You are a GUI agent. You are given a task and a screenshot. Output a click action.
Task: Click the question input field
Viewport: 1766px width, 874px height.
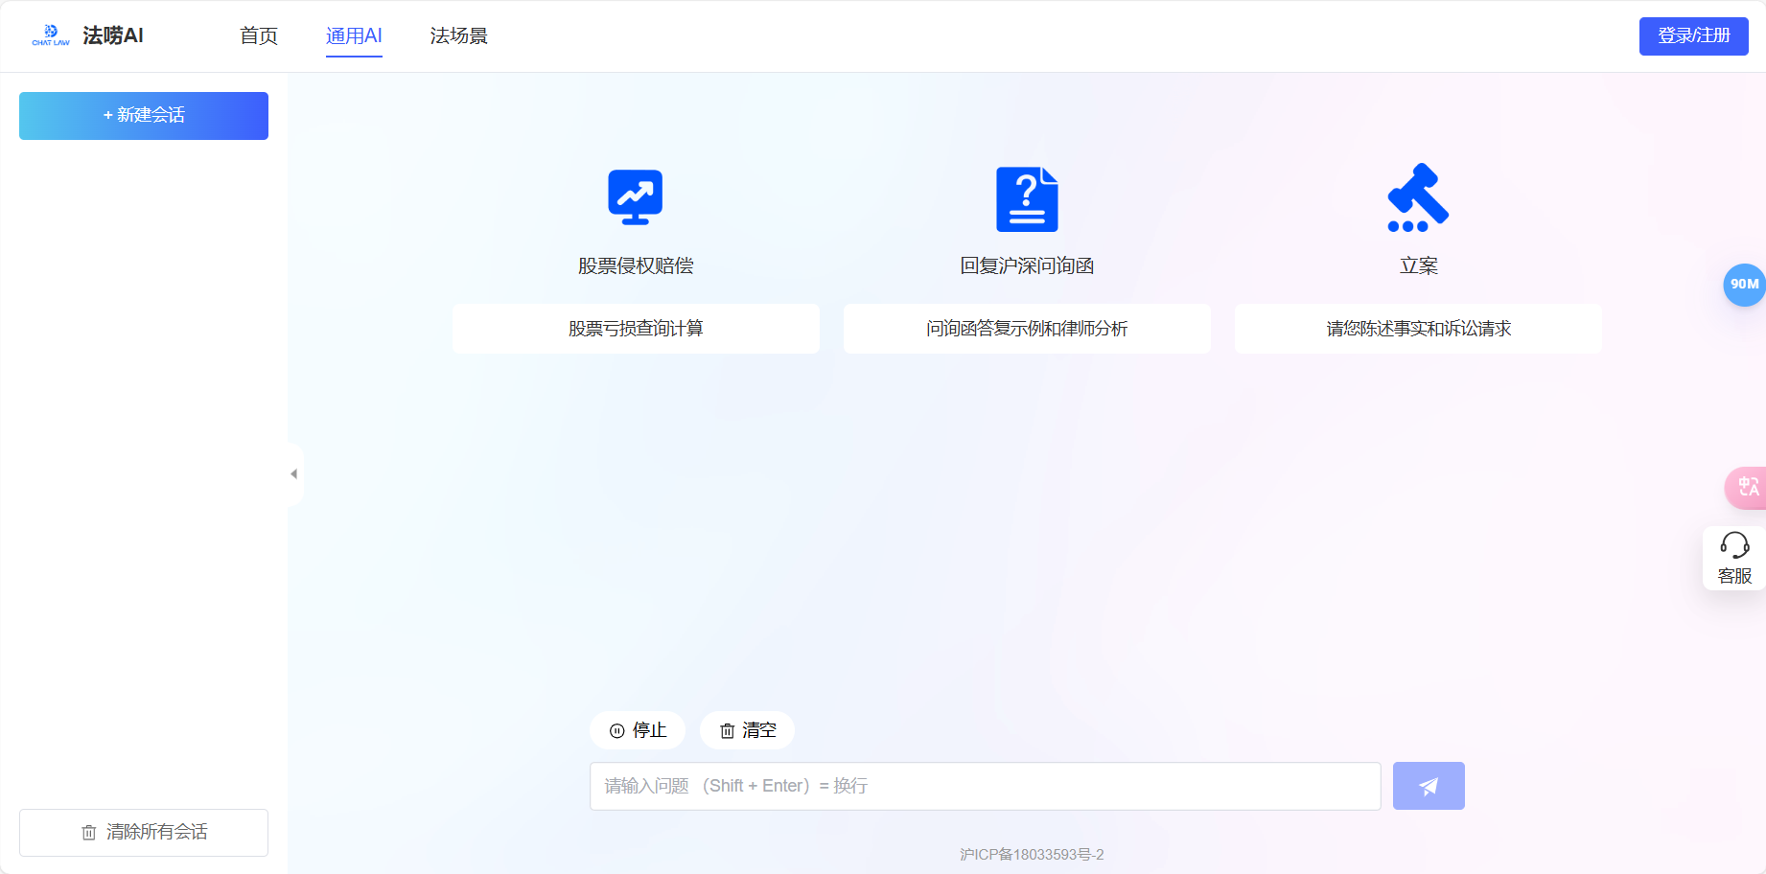(984, 785)
